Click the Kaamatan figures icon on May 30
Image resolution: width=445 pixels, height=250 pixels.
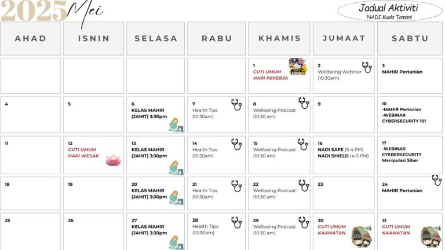click(361, 237)
